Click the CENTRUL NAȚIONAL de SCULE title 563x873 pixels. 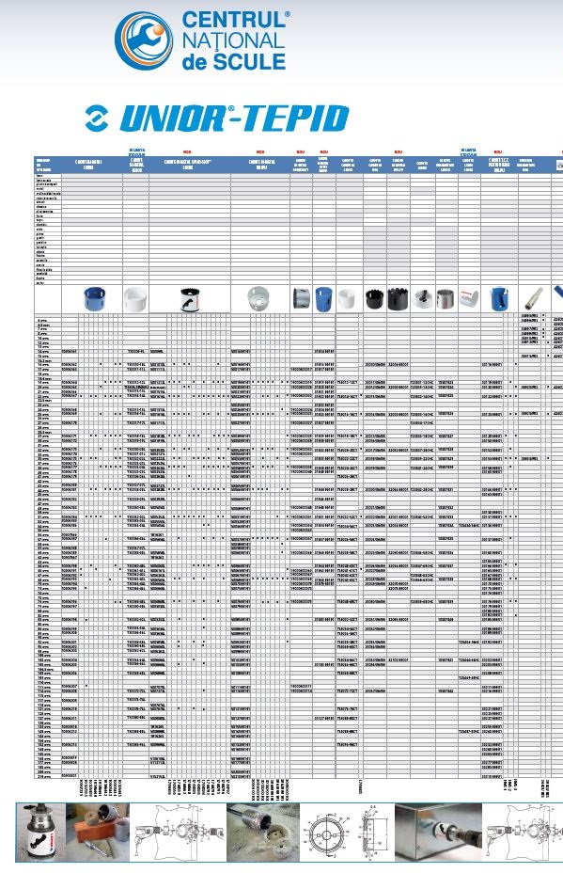point(235,40)
